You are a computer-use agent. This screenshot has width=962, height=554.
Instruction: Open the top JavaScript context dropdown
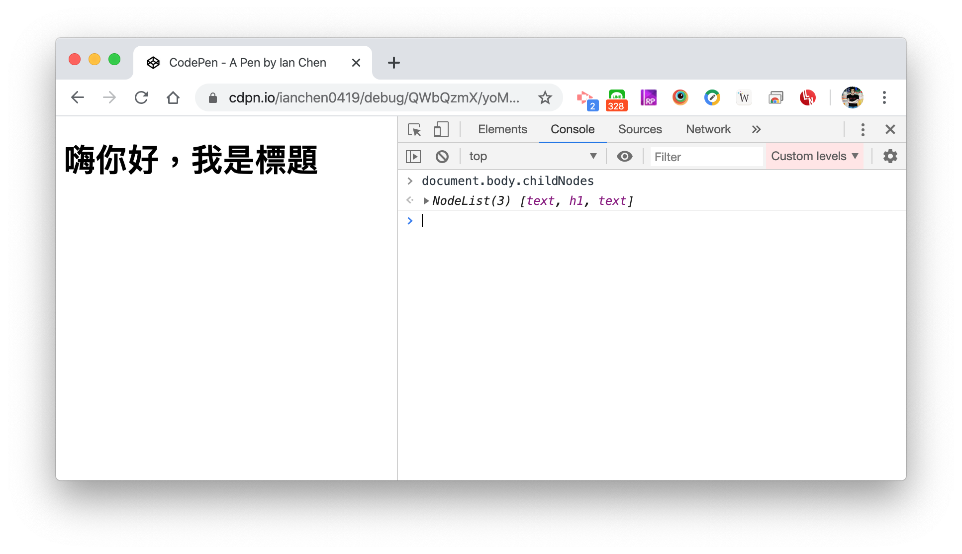coord(532,157)
